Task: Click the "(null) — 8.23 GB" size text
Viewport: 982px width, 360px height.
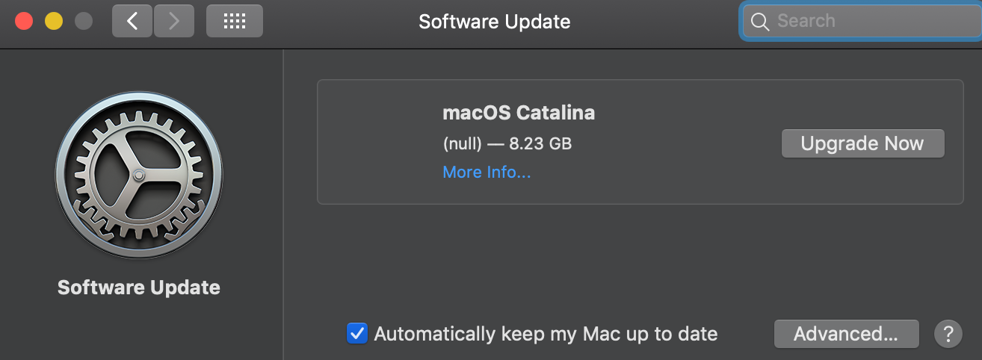Action: [x=507, y=143]
